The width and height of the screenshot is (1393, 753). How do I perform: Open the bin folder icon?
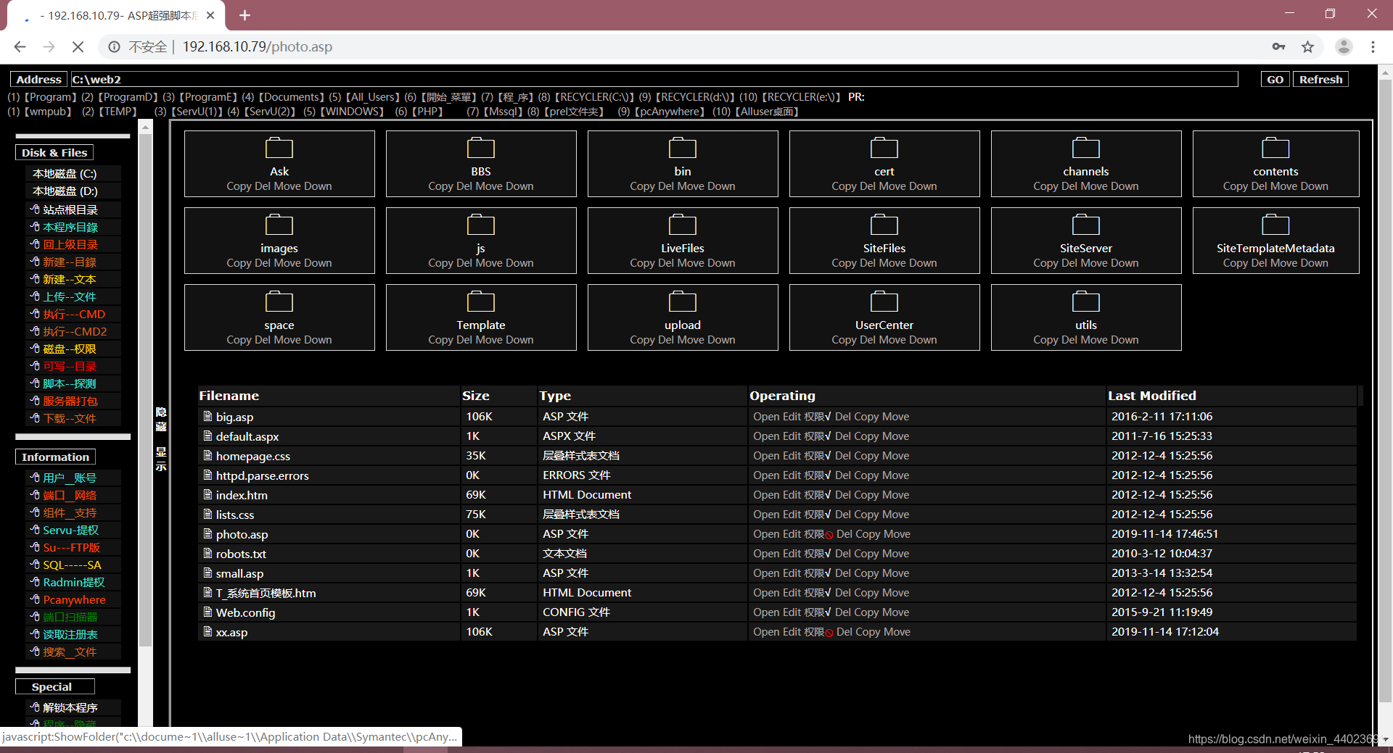(x=683, y=149)
